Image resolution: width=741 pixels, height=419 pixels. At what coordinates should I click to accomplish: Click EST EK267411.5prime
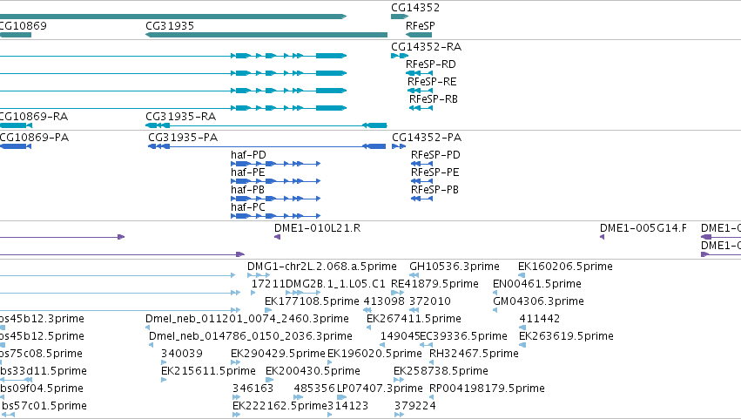414,319
